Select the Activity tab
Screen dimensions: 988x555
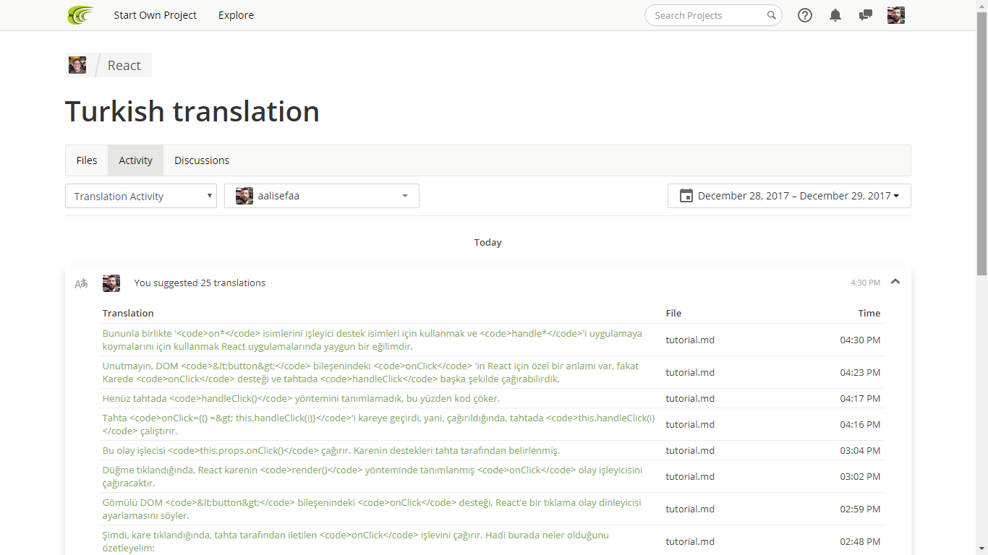[x=136, y=160]
